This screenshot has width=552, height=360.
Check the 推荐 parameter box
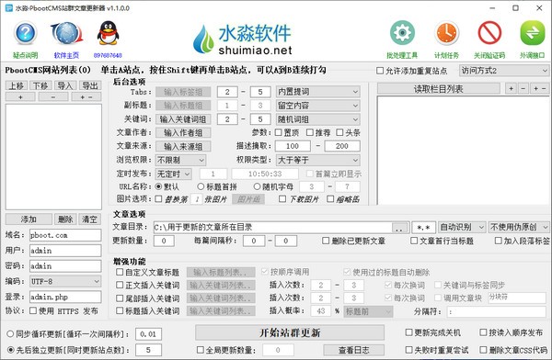tap(310, 132)
